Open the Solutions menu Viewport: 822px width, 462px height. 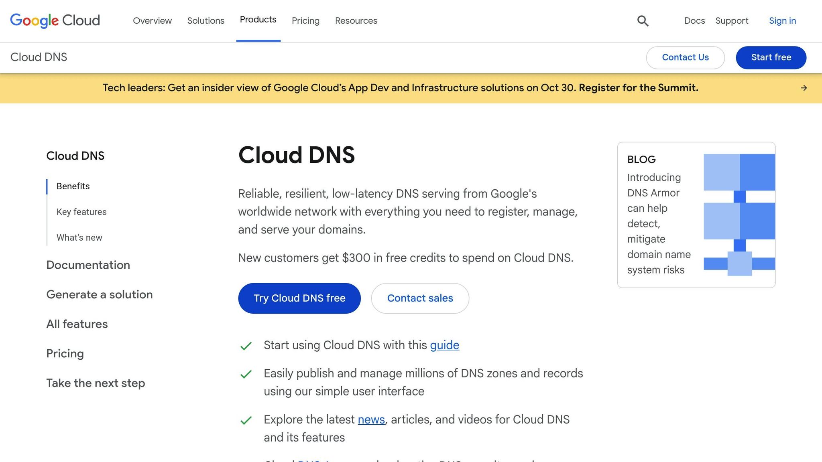click(x=205, y=20)
